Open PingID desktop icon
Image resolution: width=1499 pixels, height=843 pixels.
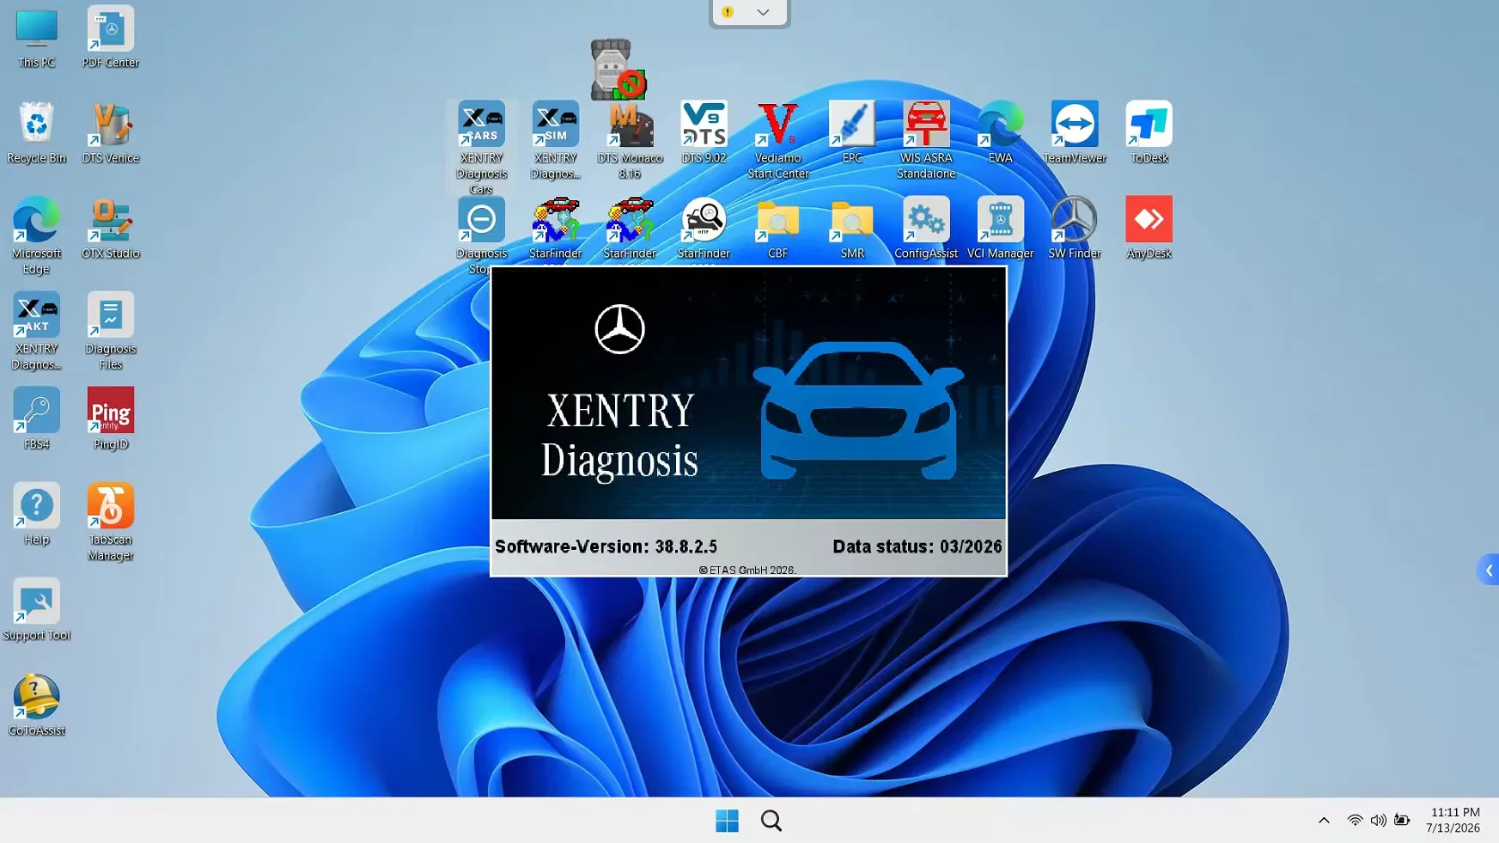click(111, 412)
